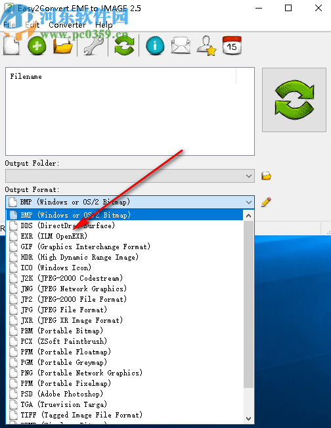Click the user with star icon

click(206, 45)
